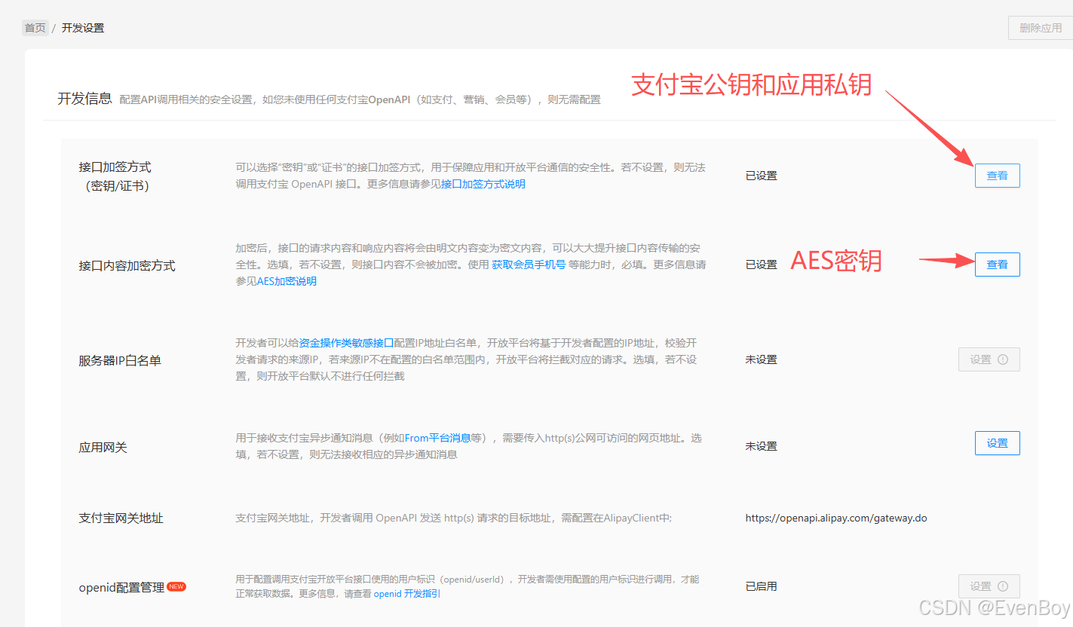This screenshot has width=1073, height=627.
Task: Open the AES加密说明 documentation link
Action: point(285,281)
